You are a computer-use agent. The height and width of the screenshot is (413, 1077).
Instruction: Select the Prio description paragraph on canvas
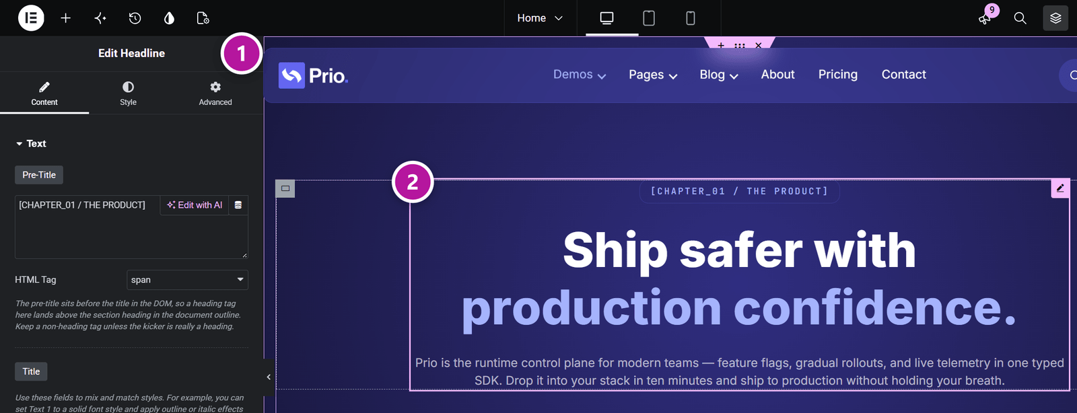[x=740, y=371]
